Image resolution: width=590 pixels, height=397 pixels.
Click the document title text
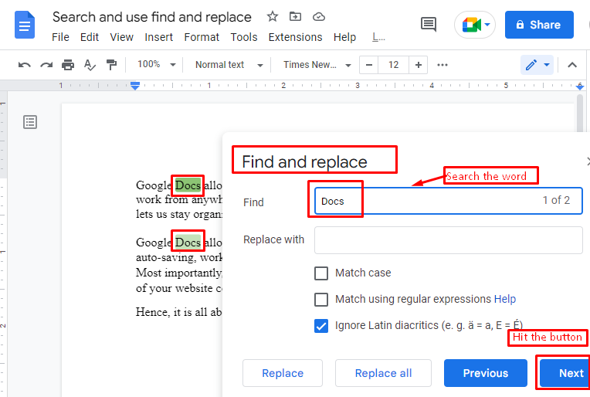point(151,17)
